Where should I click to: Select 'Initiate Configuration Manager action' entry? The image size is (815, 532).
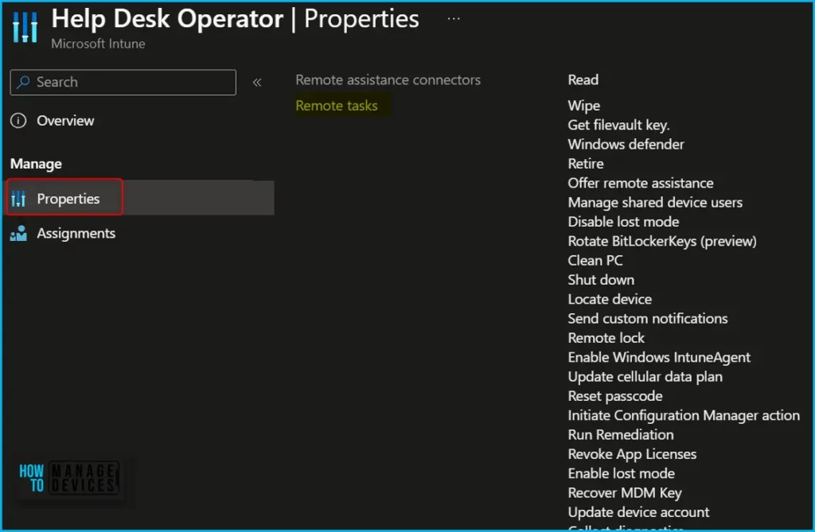tap(684, 416)
